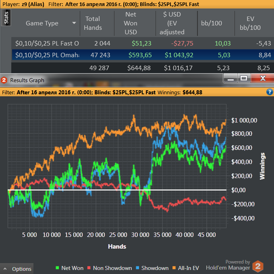
Task: Click the $1 043,92 EV adjusted value
Action: coord(179,55)
